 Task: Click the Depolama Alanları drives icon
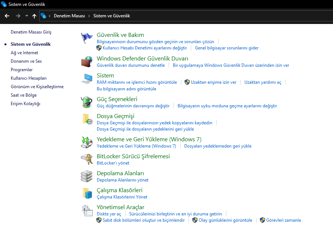click(x=87, y=176)
